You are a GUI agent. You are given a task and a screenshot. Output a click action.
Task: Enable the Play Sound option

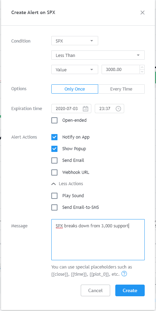point(54,196)
